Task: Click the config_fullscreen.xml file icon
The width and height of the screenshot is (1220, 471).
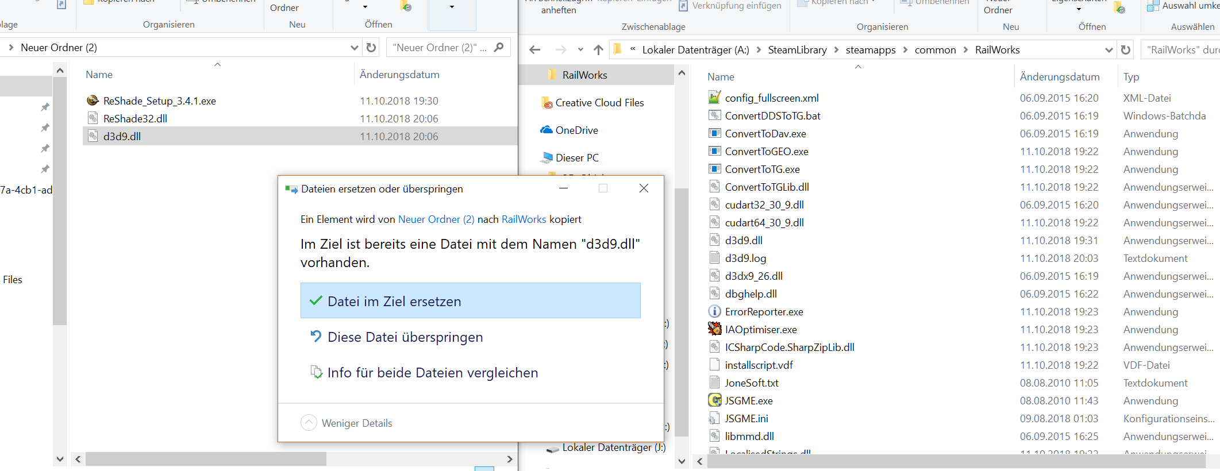Action: click(714, 98)
